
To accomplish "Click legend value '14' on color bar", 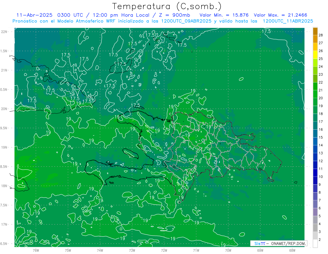I will click(x=321, y=145).
